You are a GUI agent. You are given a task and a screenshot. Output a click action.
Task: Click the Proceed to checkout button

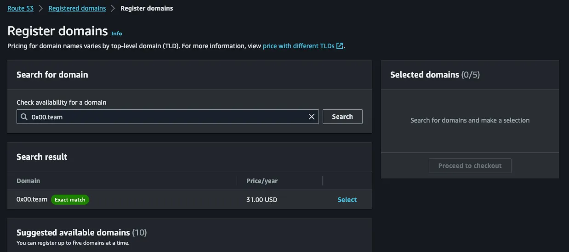[470, 166]
